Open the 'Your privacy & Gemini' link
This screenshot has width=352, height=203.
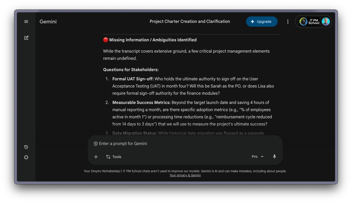185,175
